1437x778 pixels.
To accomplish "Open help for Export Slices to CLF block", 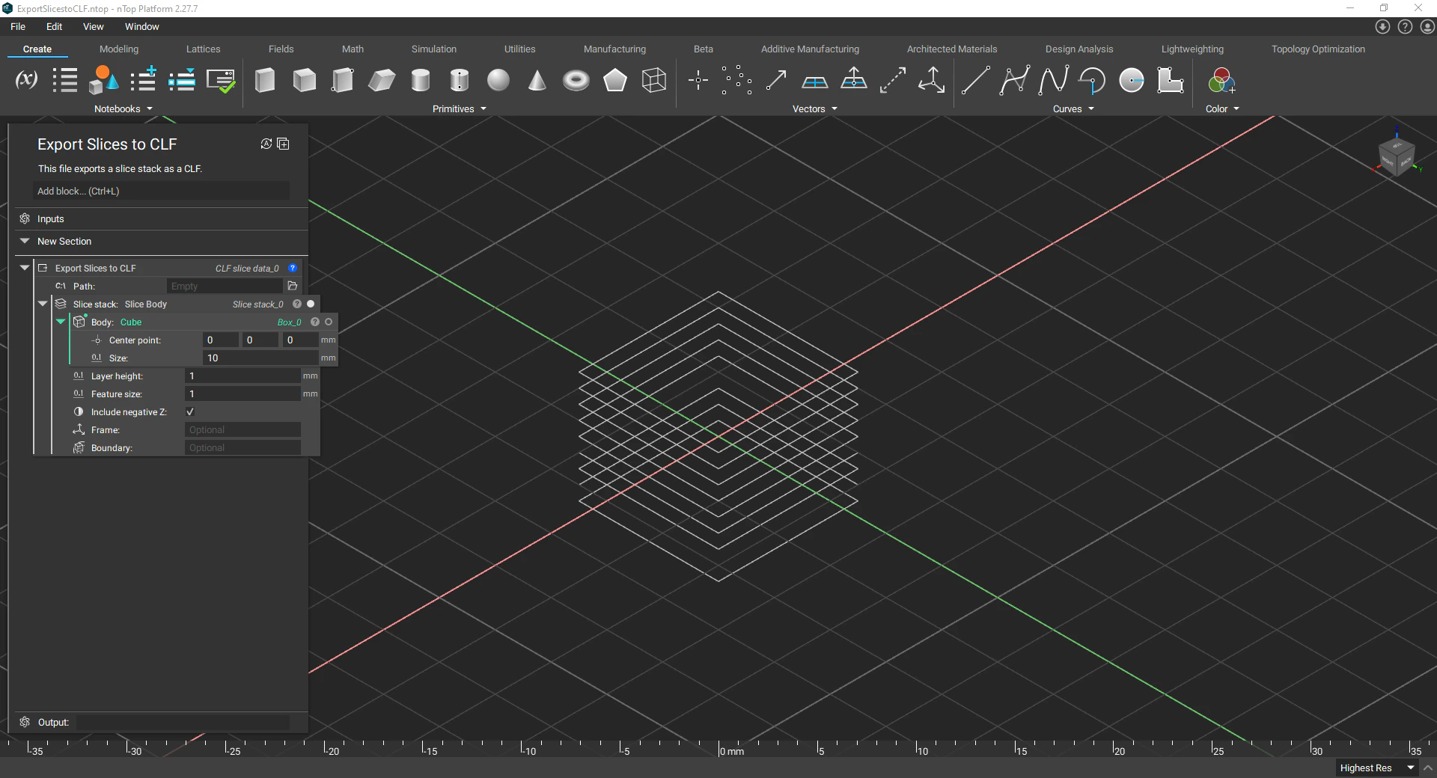I will [x=292, y=268].
